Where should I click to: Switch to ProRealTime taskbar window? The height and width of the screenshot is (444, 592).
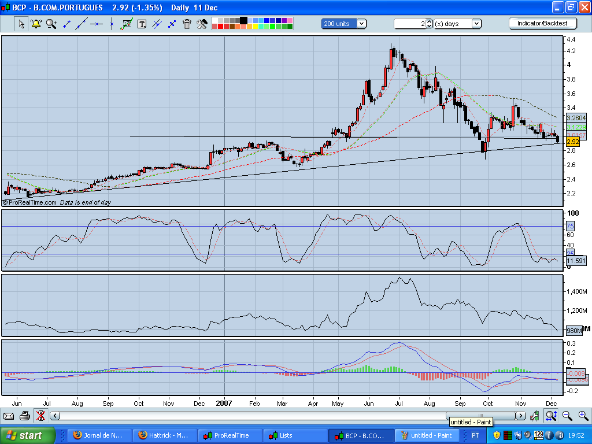(x=230, y=435)
